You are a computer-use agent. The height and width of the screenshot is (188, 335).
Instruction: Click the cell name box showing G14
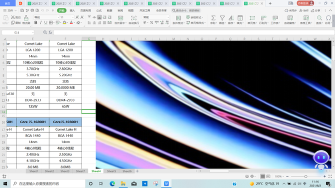[18, 32]
